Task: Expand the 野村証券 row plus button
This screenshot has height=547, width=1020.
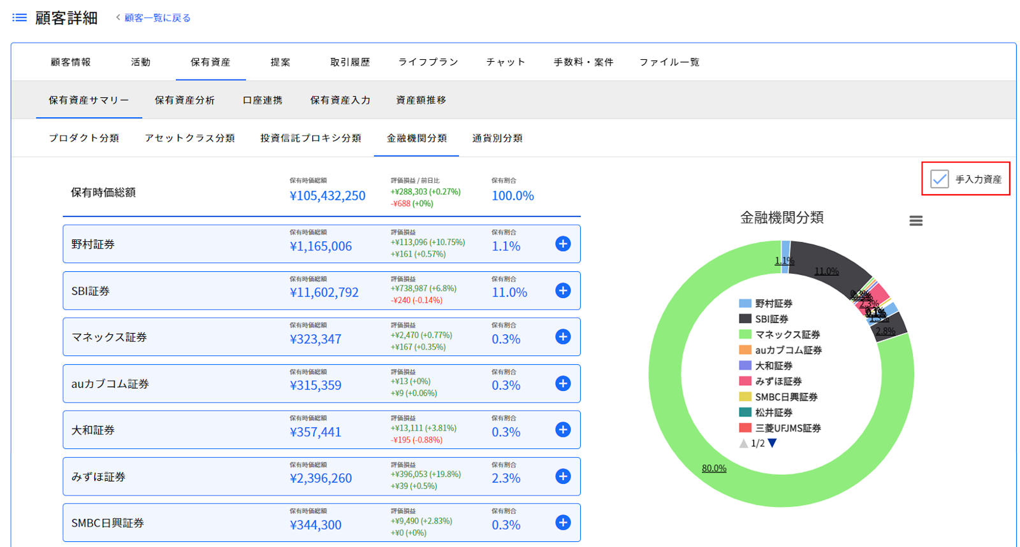Action: click(x=563, y=244)
